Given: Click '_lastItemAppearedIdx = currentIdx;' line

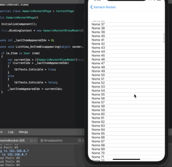Looking at the screenshot, I should tap(35, 89).
